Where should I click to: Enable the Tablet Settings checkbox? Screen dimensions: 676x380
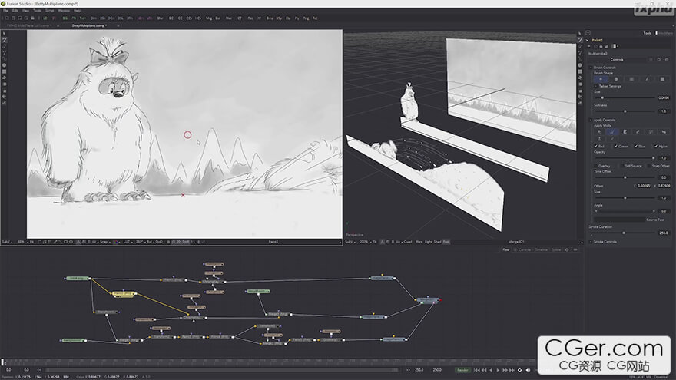[x=595, y=86]
